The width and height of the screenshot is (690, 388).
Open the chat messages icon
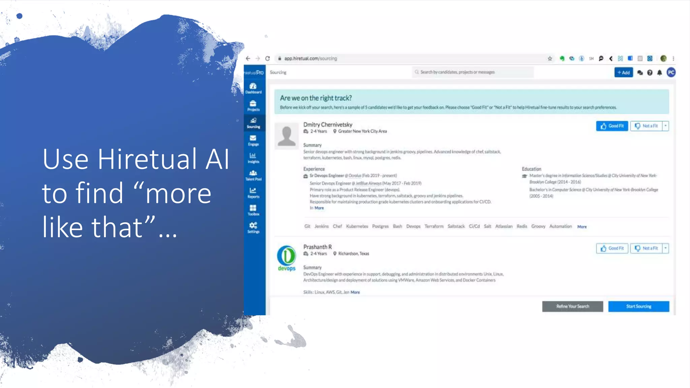640,73
